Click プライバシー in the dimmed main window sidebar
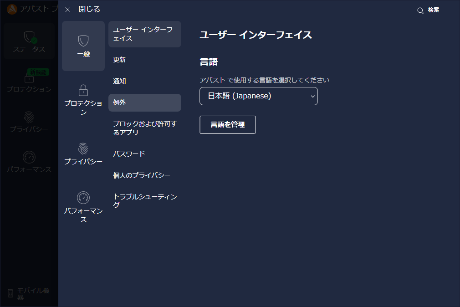Screen dimensions: 460x307 29,121
